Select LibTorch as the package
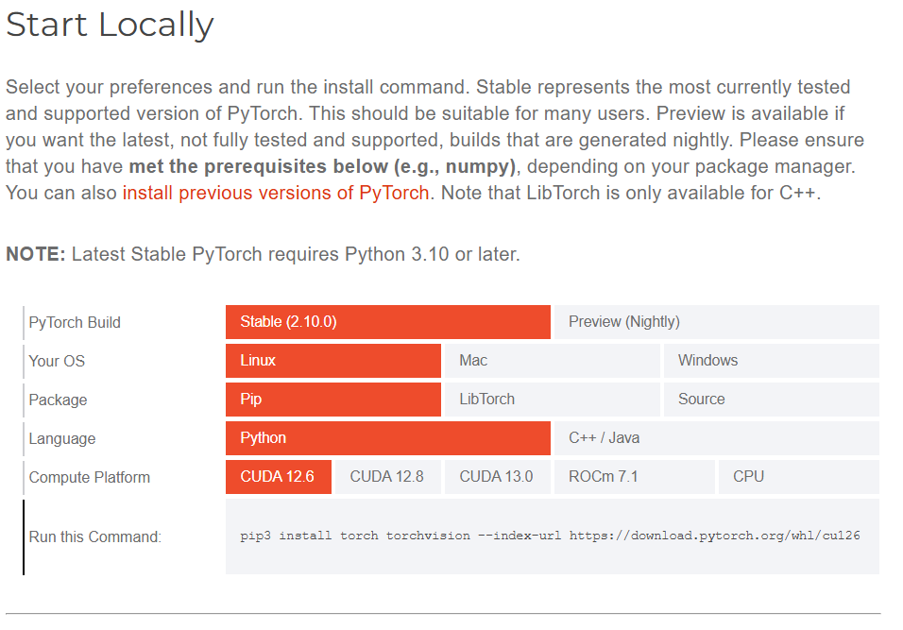903x630 pixels. 551,400
